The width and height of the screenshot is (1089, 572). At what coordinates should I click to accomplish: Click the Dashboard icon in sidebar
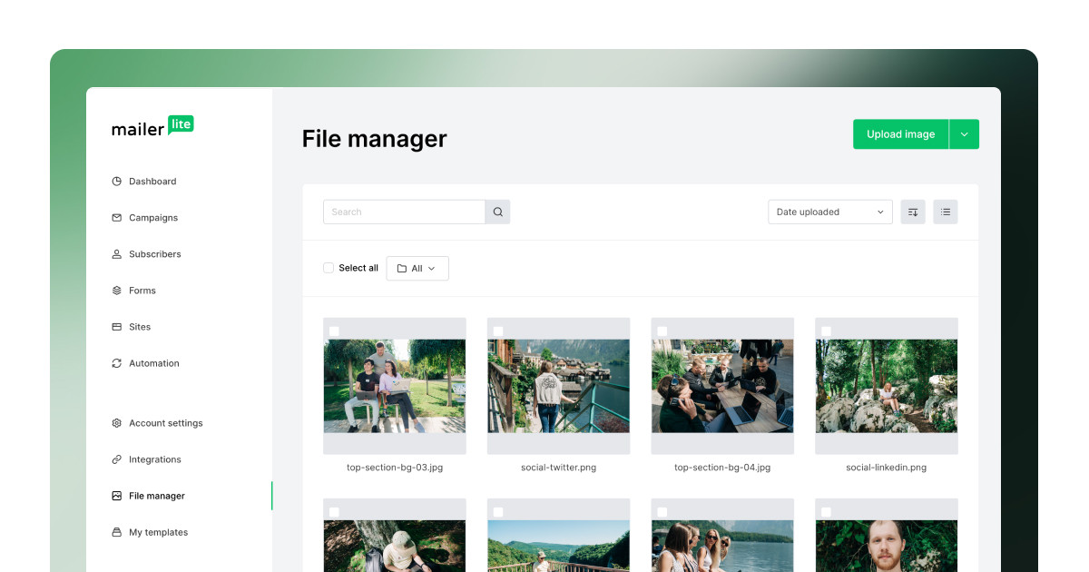116,182
